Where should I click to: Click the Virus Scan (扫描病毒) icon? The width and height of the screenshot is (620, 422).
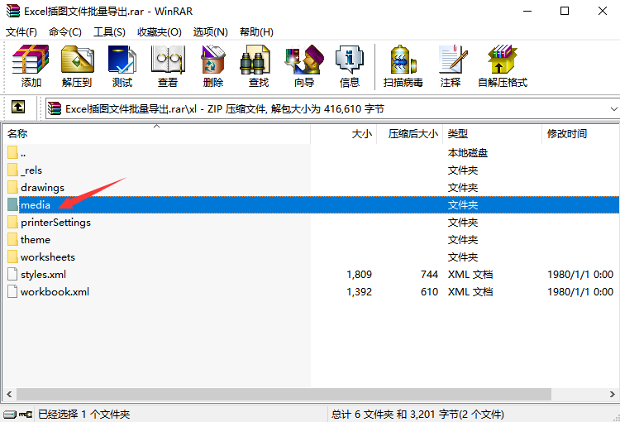[x=403, y=60]
